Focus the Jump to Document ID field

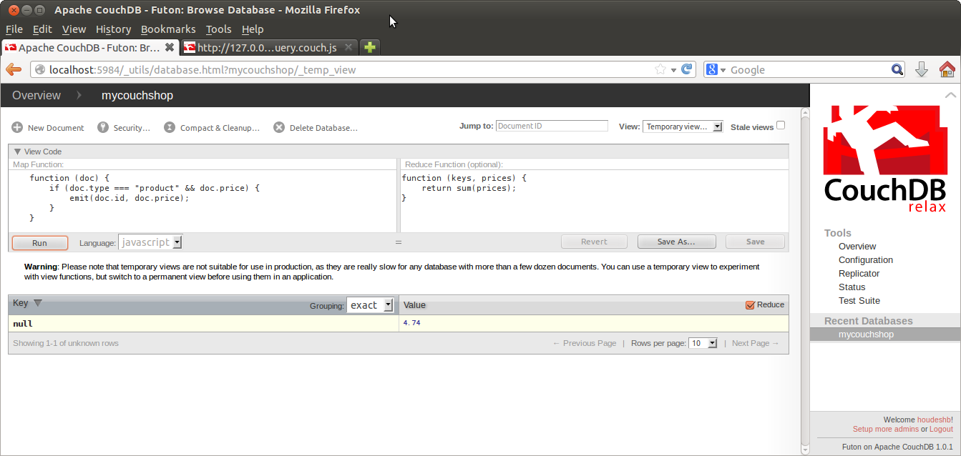pos(552,126)
